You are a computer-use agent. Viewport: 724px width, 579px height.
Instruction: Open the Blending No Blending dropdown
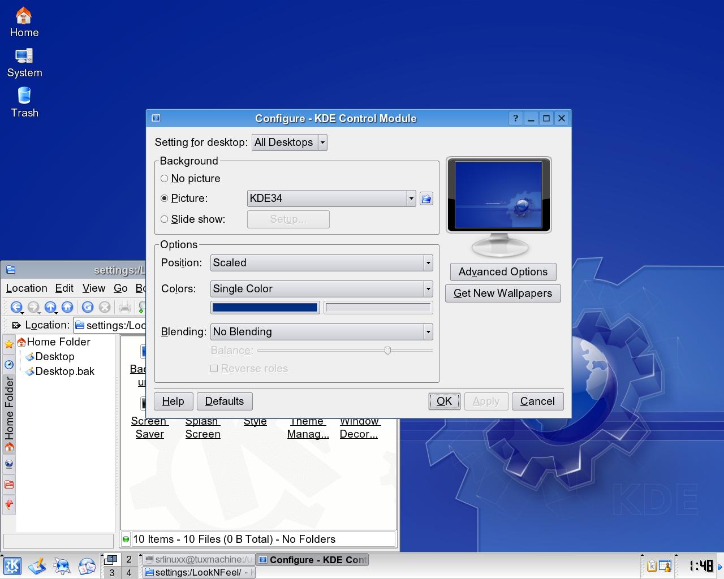pyautogui.click(x=322, y=332)
